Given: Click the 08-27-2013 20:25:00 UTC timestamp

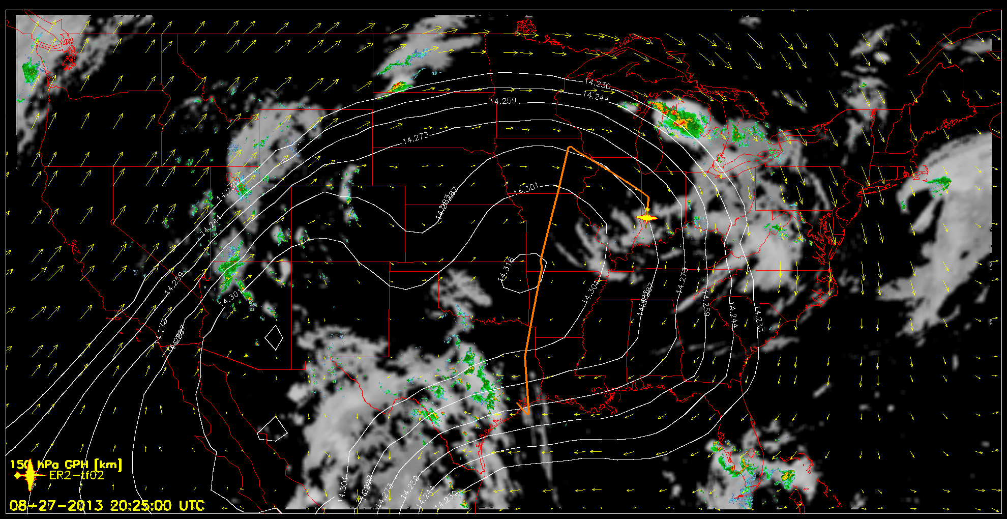Looking at the screenshot, I should pyautogui.click(x=107, y=505).
